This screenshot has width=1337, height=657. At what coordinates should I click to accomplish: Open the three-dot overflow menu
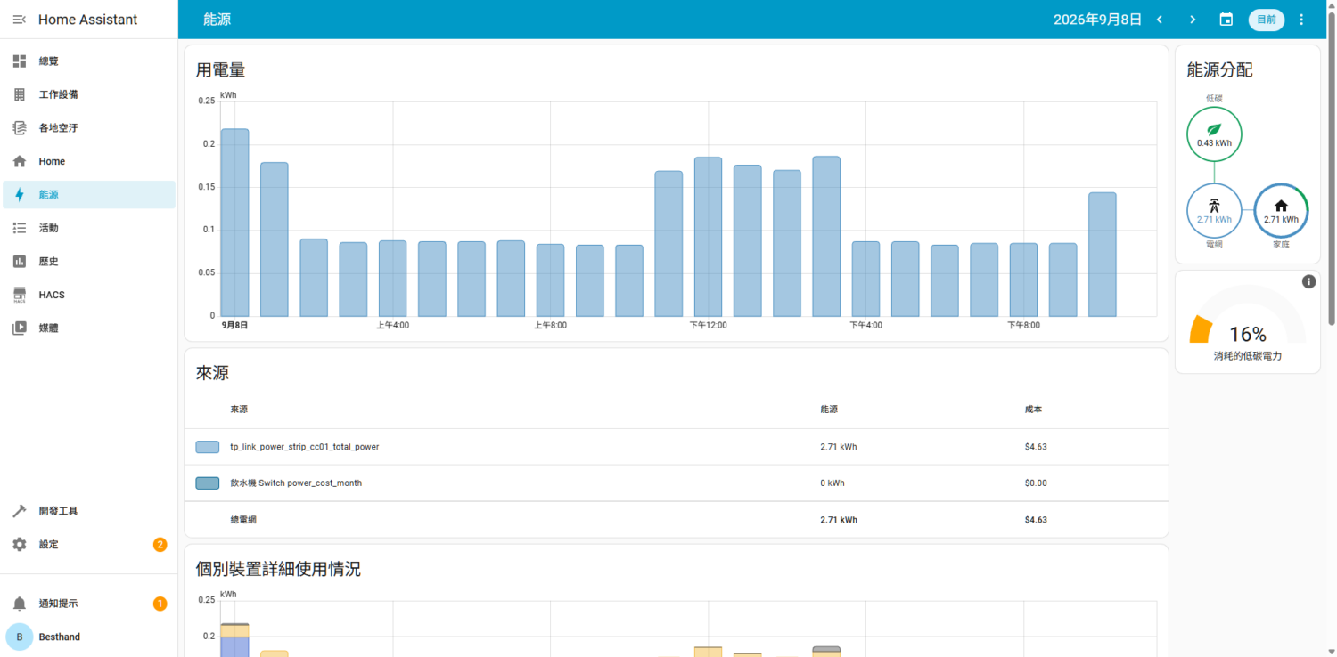[x=1301, y=20]
